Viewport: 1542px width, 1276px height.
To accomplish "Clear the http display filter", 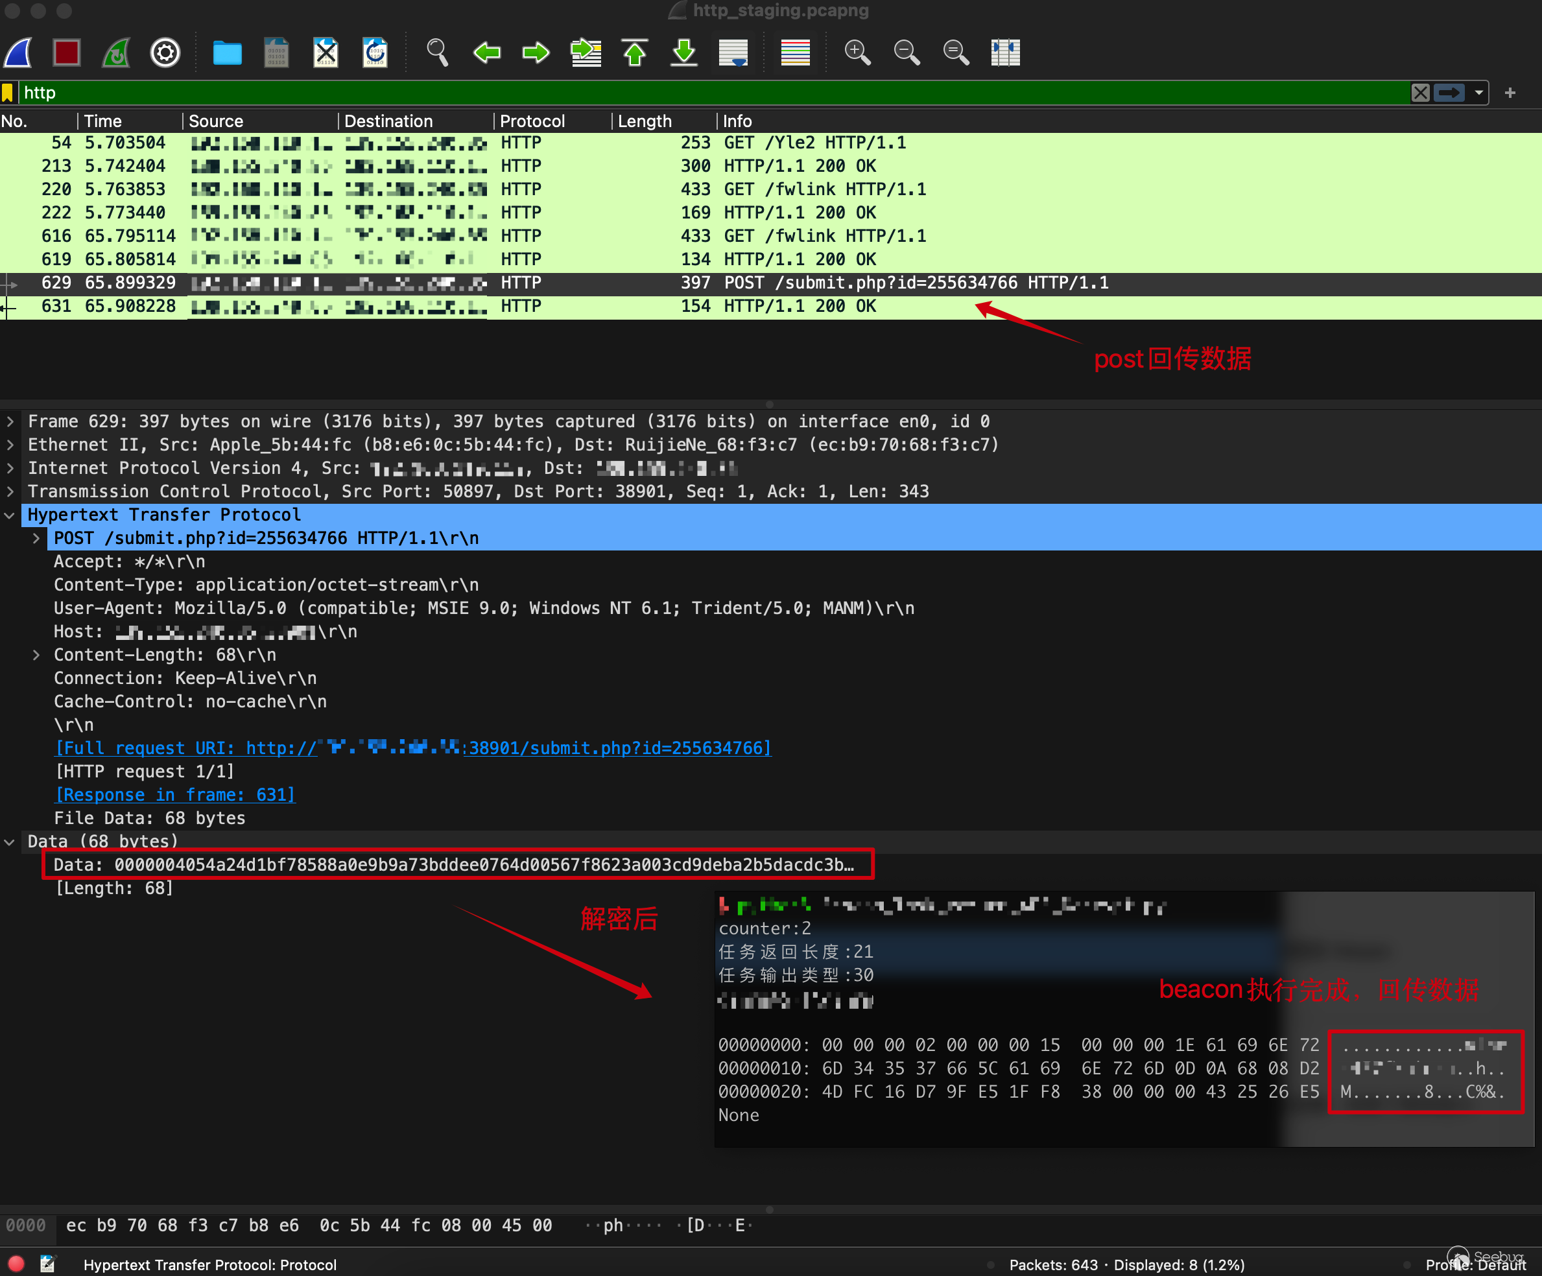I will [1420, 93].
